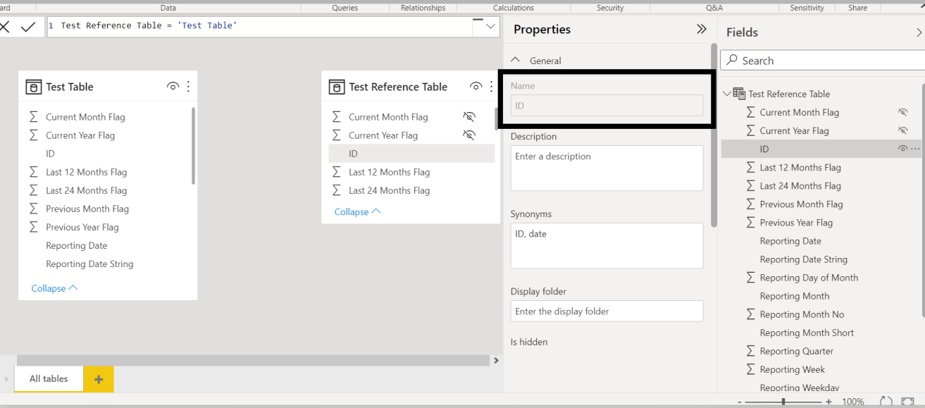925x408 pixels.
Task: Cancel the formula with the X icon
Action: [4, 27]
